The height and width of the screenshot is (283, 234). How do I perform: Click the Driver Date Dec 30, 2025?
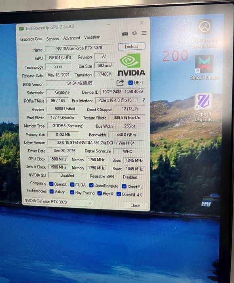(64, 151)
